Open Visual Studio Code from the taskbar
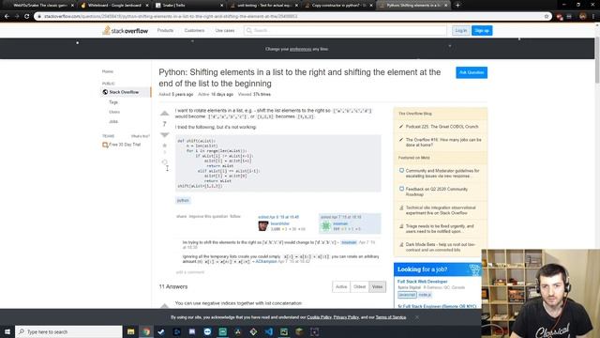 pos(269,331)
